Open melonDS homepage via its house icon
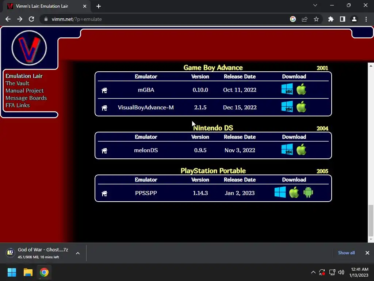The height and width of the screenshot is (281, 374). click(104, 151)
